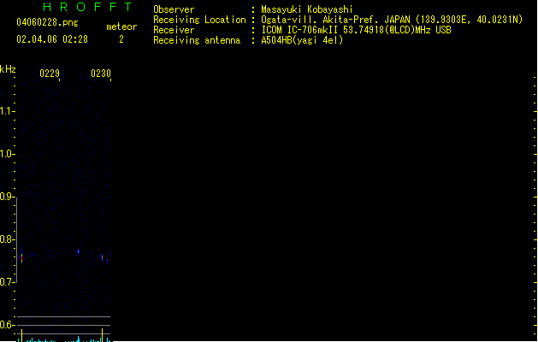This screenshot has width=538, height=342.
Task: Click the red echo just before the 0230 marker
Action: pos(102,257)
